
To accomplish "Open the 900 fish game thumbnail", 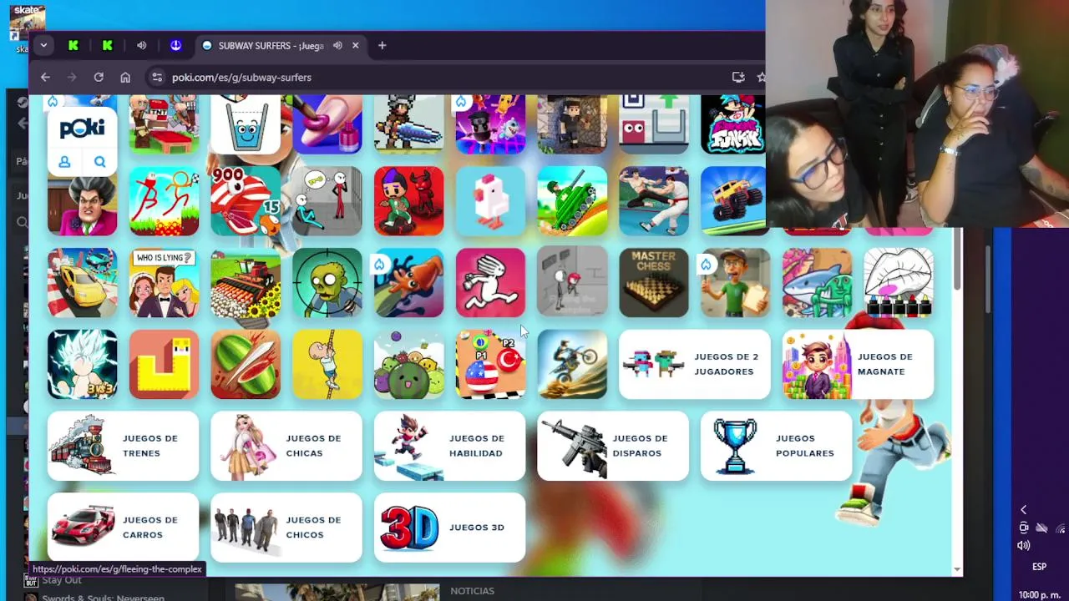I will click(246, 201).
